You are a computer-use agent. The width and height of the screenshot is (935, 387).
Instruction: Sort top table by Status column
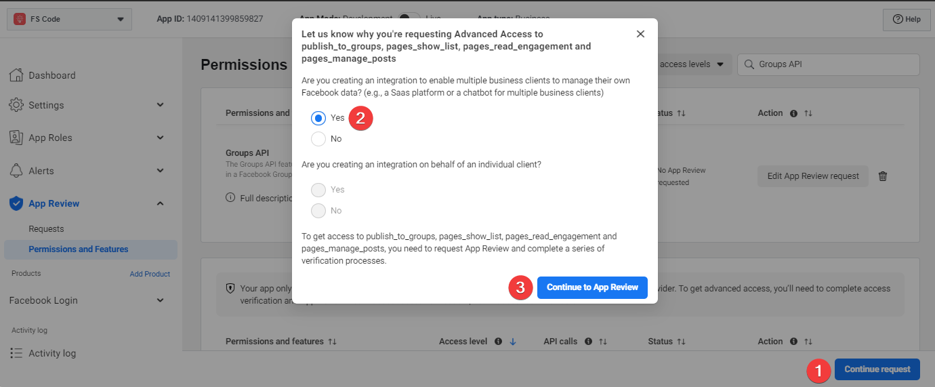[x=681, y=113]
